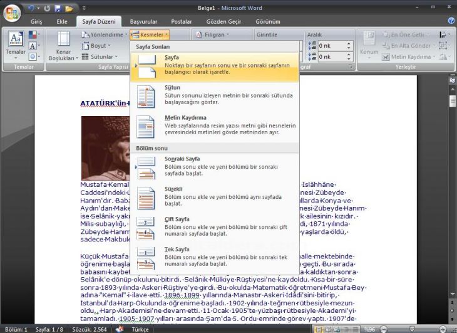Open the Select Browse Object round button
This screenshot has height=333, width=457.
453,311
